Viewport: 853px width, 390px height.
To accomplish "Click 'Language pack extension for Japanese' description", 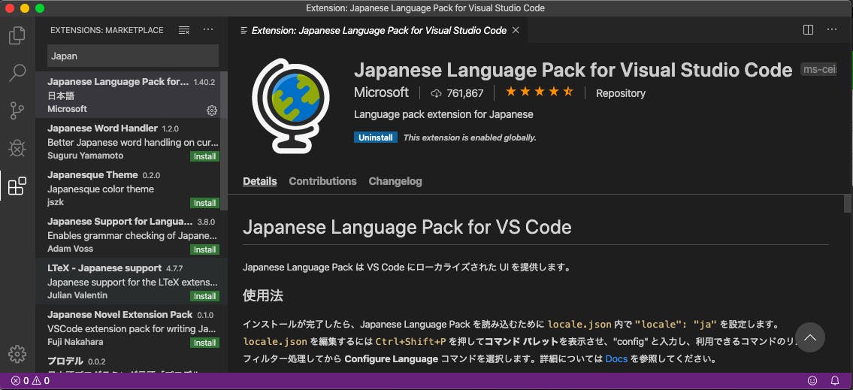I will [x=443, y=115].
